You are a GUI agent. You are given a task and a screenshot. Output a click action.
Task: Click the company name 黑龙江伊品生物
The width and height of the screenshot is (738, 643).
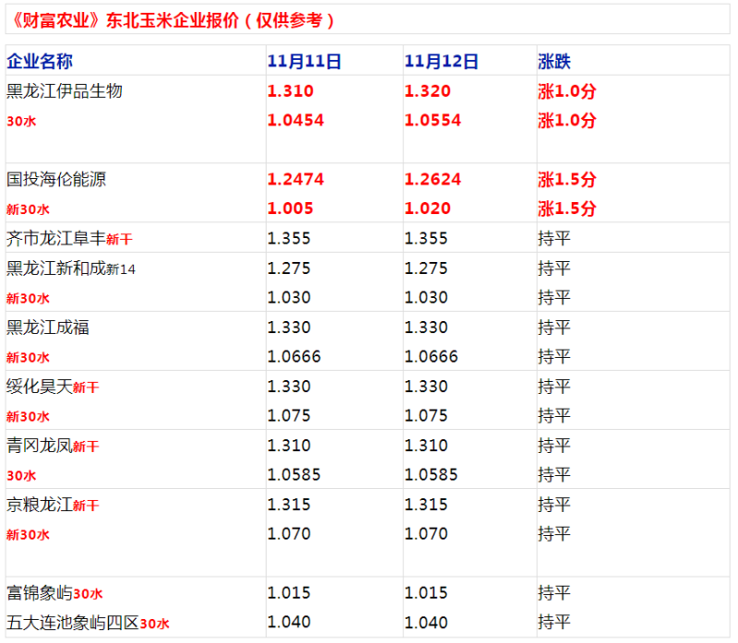pos(65,90)
